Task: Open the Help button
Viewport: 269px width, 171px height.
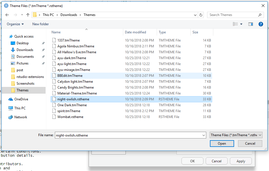Action: pos(261,24)
